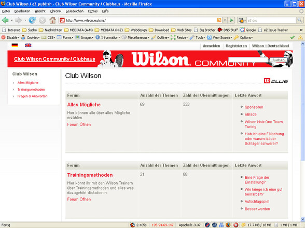
Task: Click the scrollbar down arrow
Action: (x=302, y=219)
